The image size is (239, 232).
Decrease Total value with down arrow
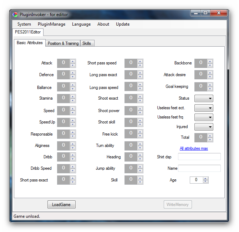pos(210,139)
